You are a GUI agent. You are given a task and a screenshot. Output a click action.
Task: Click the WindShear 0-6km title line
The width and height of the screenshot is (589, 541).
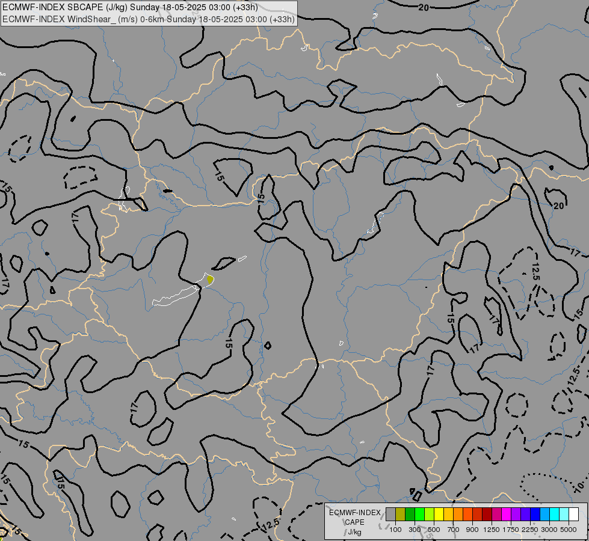point(149,19)
